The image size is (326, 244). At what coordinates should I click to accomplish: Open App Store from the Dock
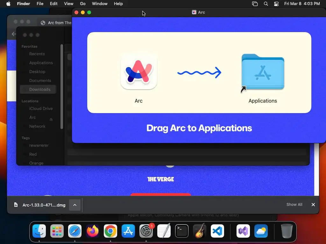pos(128,231)
